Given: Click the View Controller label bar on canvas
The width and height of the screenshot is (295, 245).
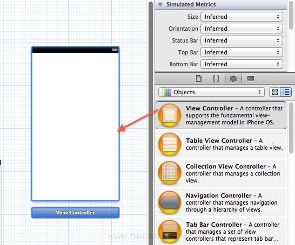Looking at the screenshot, I should pyautogui.click(x=75, y=212).
